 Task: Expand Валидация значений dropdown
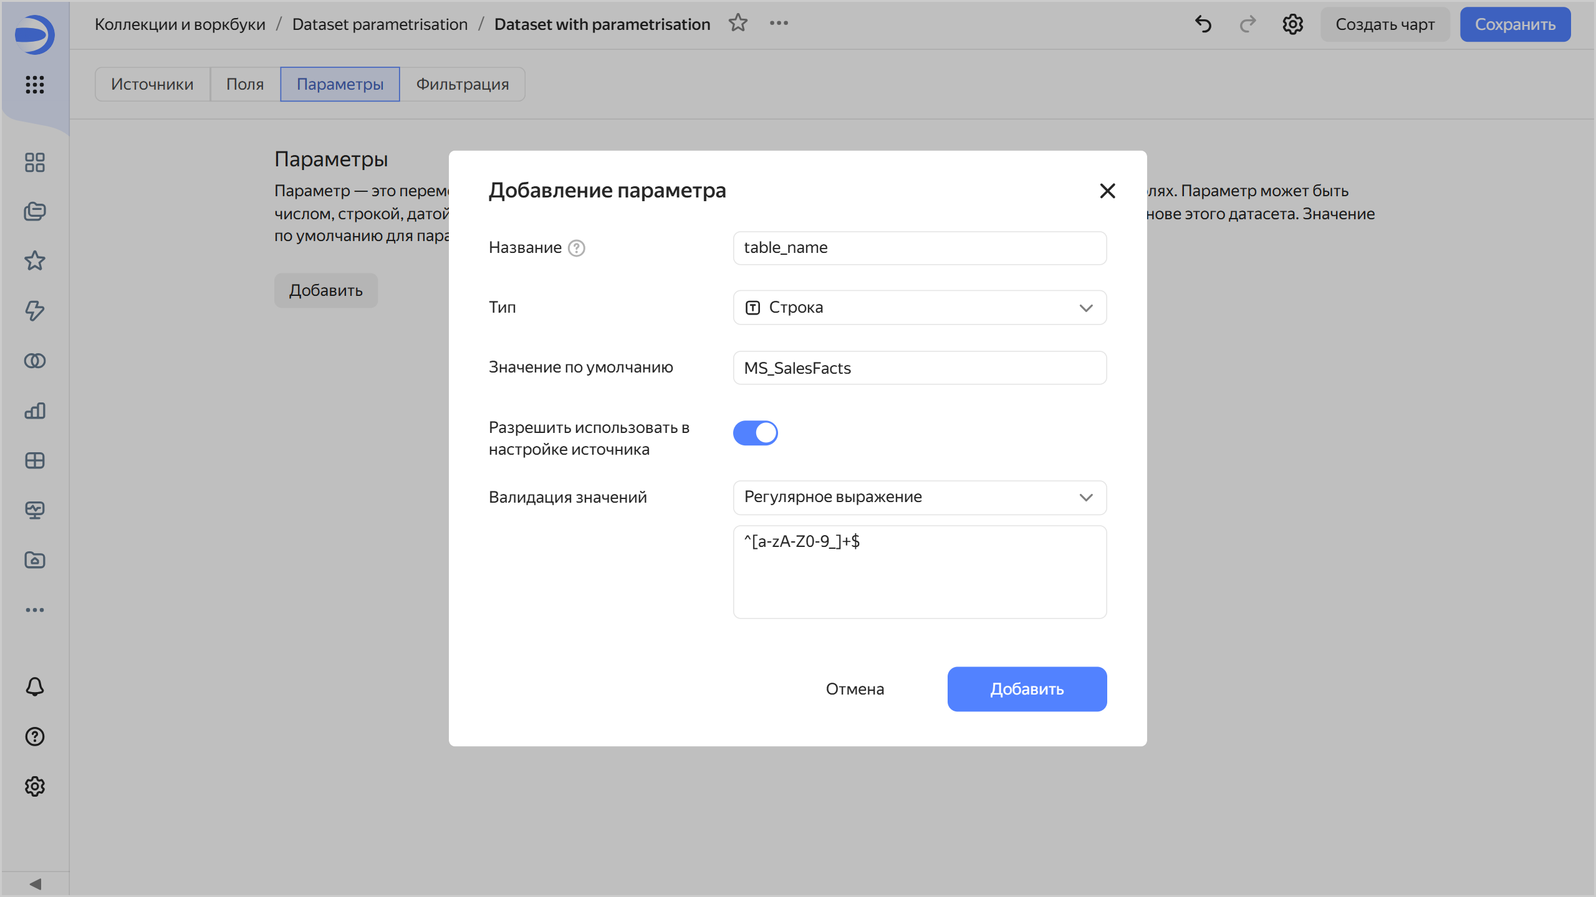pyautogui.click(x=920, y=497)
